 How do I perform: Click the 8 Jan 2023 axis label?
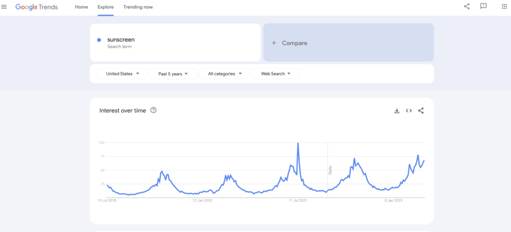click(393, 201)
